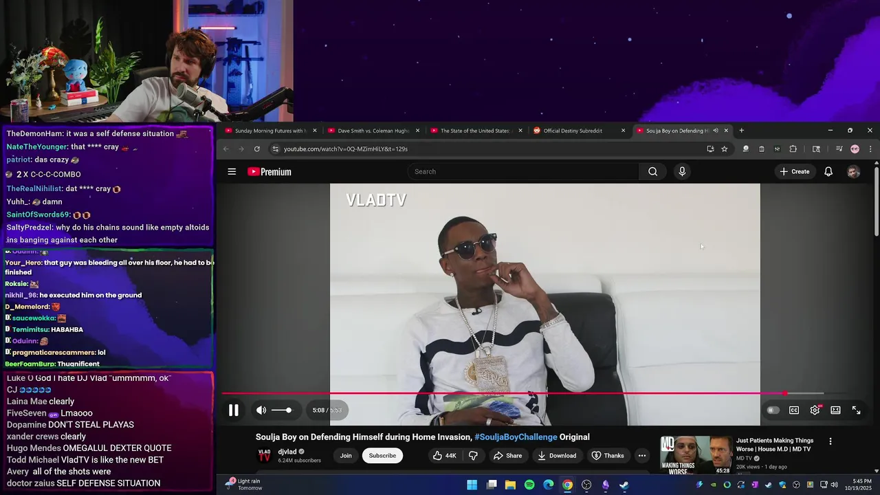The height and width of the screenshot is (495, 880).
Task: Switch to theater mode
Action: (835, 410)
